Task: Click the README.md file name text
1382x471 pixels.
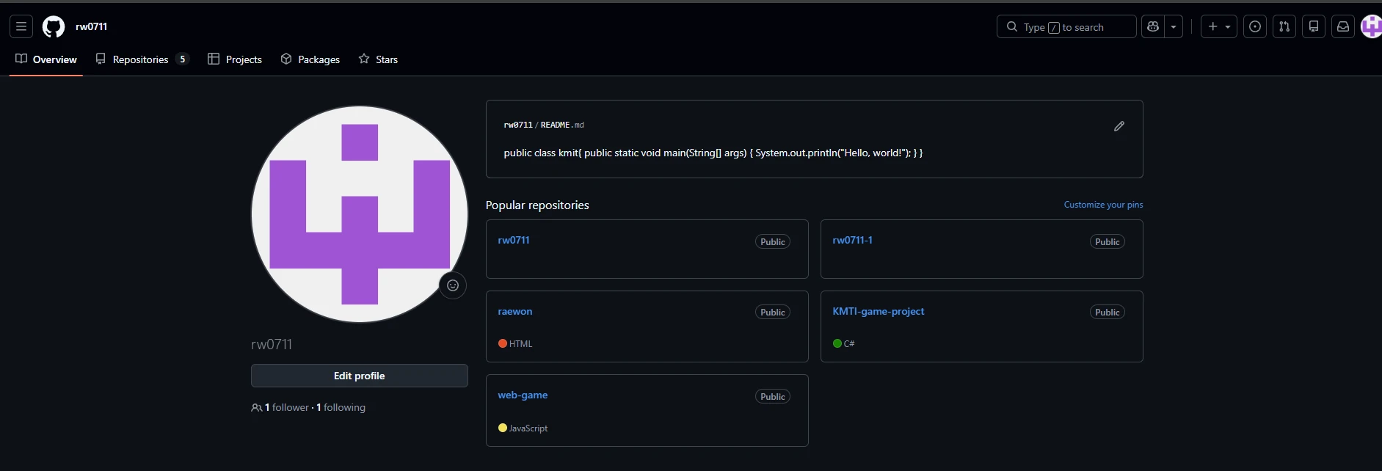Action: (562, 125)
